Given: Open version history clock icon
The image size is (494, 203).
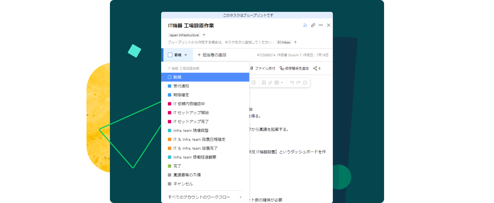Looking at the screenshot, I should [x=305, y=83].
